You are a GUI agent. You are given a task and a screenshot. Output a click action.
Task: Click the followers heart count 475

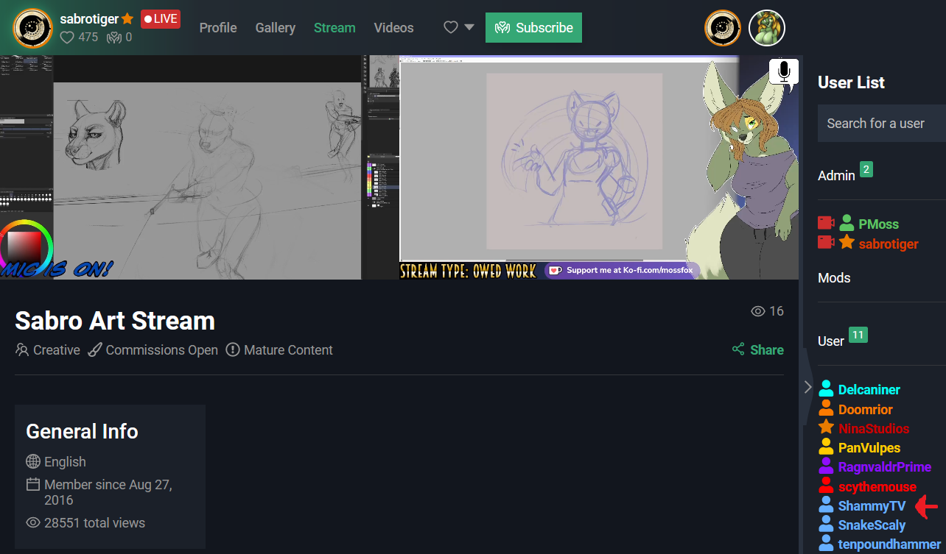pos(79,37)
